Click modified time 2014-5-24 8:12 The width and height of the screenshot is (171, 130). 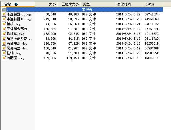(x=128, y=58)
